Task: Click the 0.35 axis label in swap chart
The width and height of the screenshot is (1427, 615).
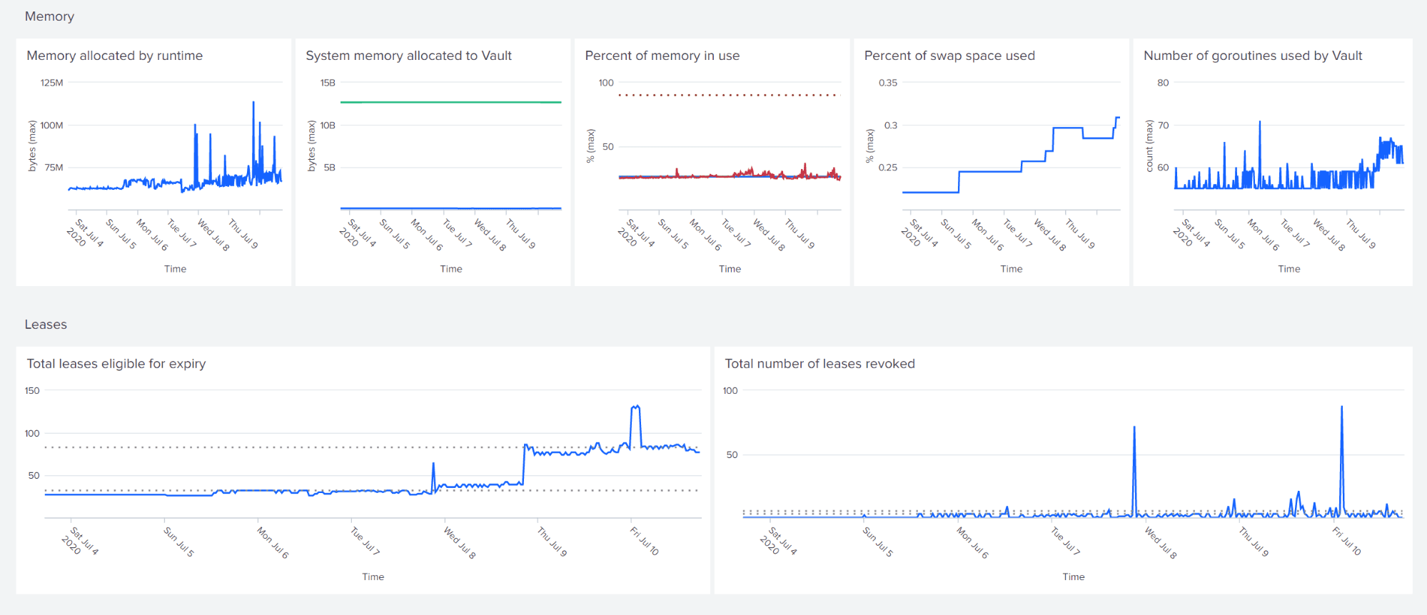Action: [888, 83]
